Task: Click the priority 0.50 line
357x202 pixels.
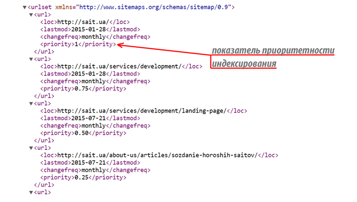Action: 83,133
